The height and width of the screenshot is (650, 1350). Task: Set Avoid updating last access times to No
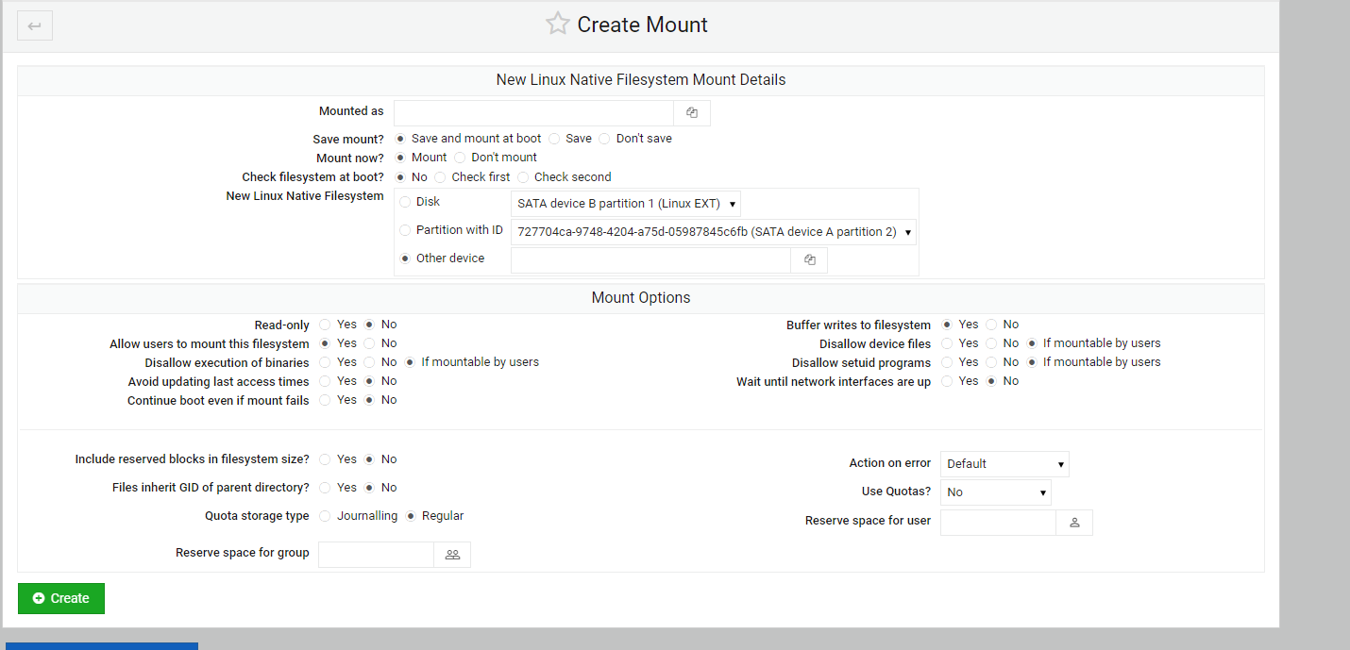370,381
